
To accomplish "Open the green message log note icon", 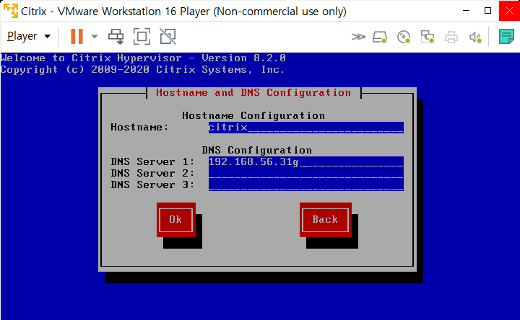I will [506, 37].
